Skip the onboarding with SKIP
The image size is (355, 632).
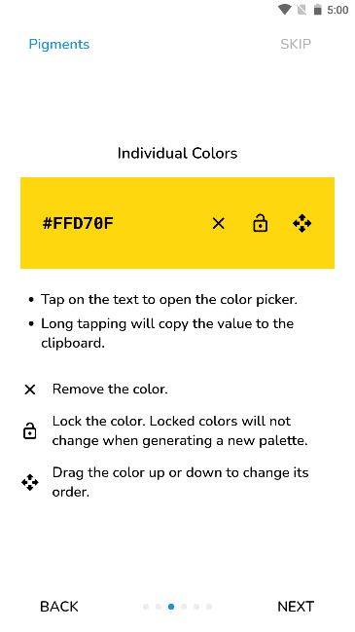(296, 44)
